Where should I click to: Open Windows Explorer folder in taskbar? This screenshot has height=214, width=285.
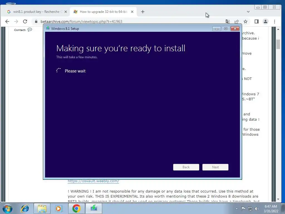click(x=42, y=208)
